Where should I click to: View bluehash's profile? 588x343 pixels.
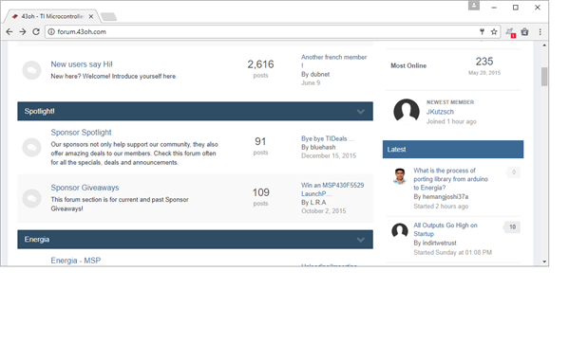[323, 147]
